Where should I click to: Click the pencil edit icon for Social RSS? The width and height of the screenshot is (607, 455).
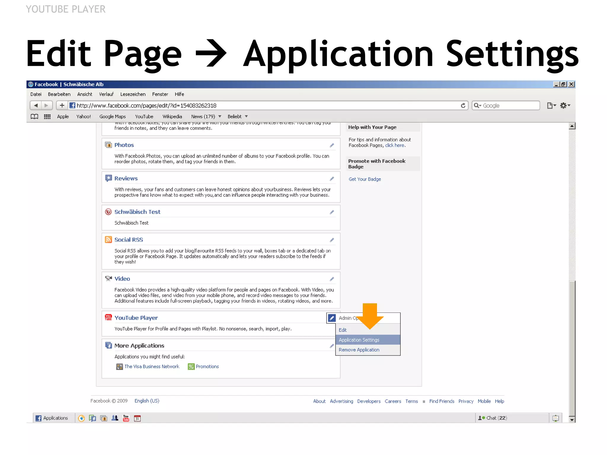(332, 240)
